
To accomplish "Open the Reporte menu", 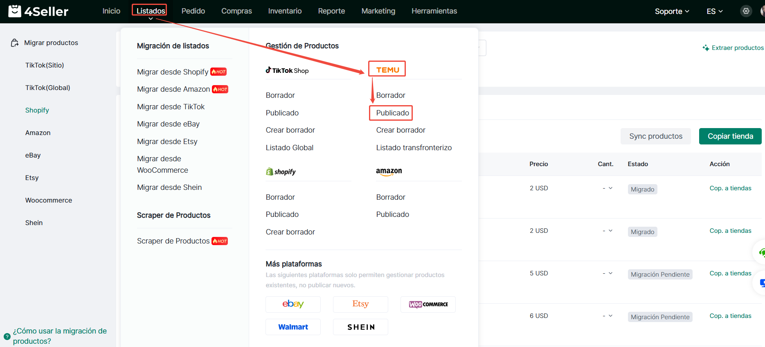I will coord(331,11).
